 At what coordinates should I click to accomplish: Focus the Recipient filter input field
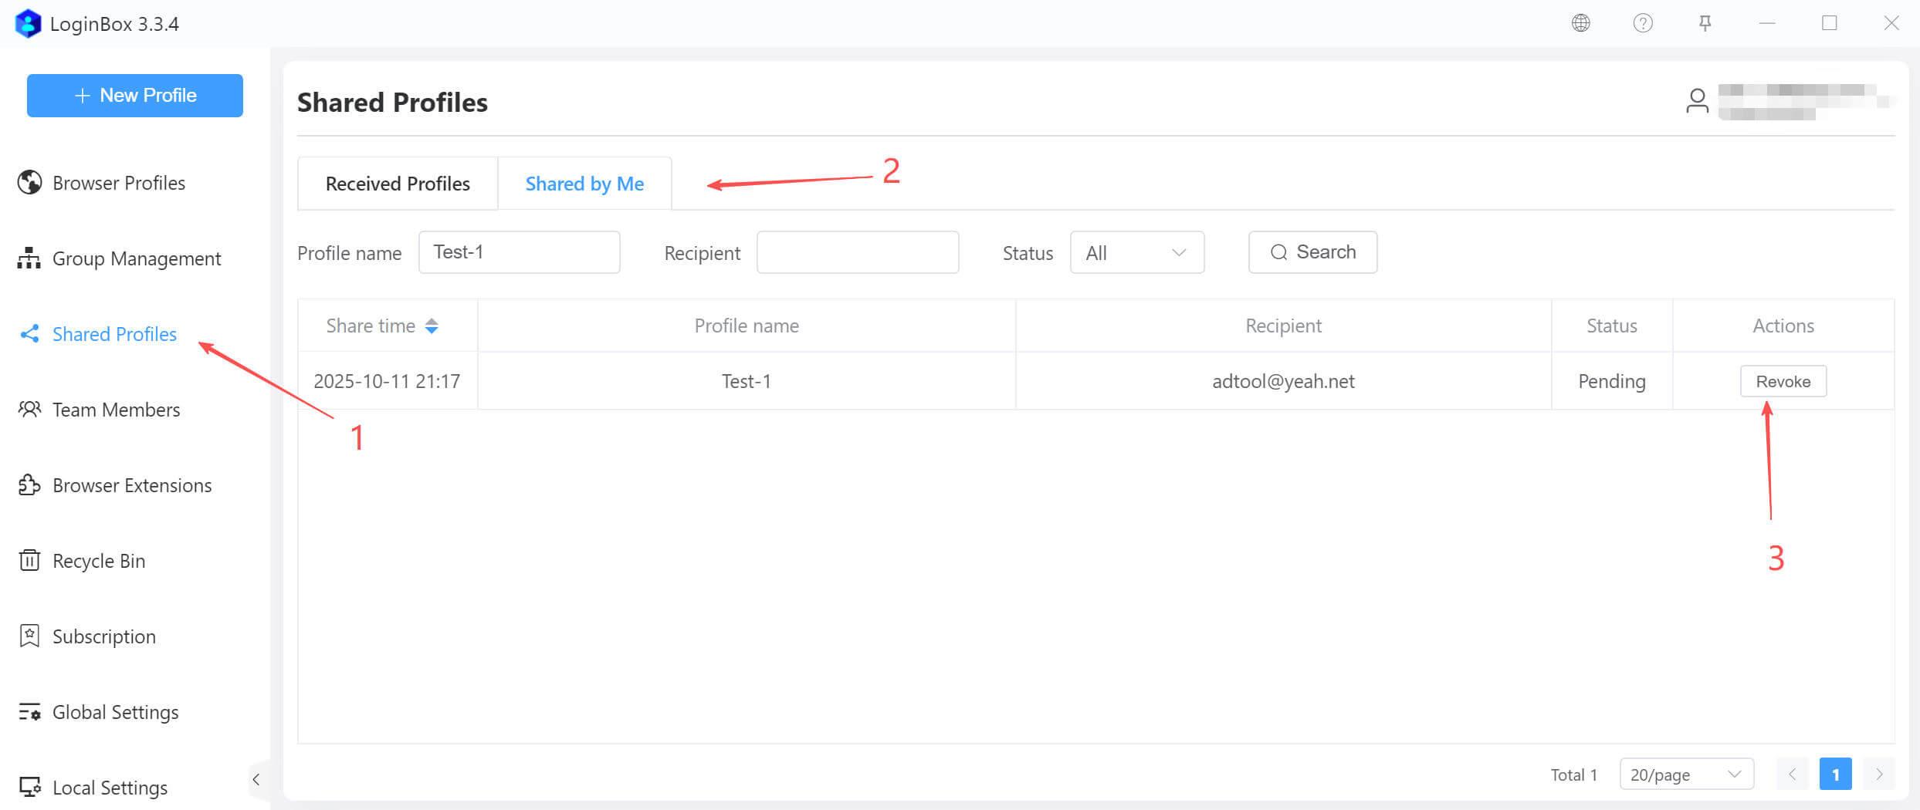tap(857, 252)
